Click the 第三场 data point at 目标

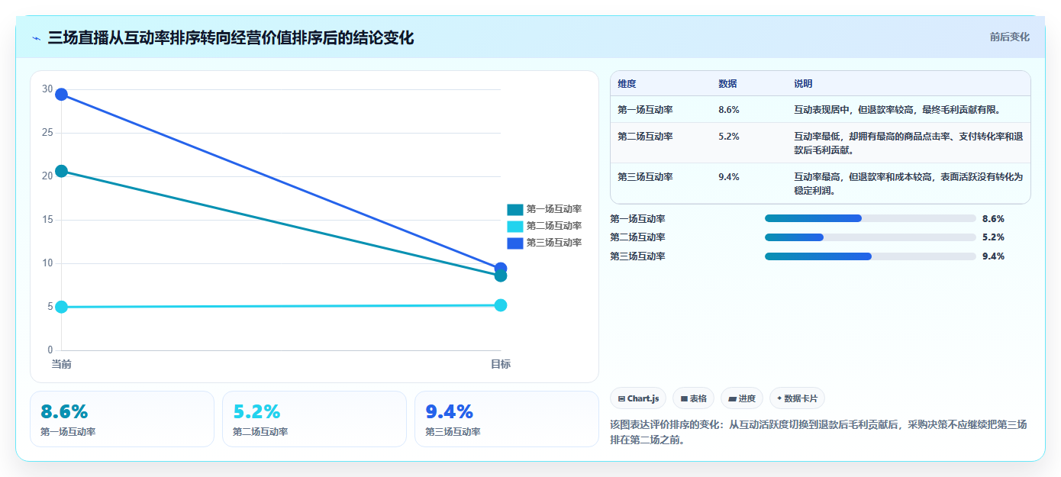click(x=501, y=269)
